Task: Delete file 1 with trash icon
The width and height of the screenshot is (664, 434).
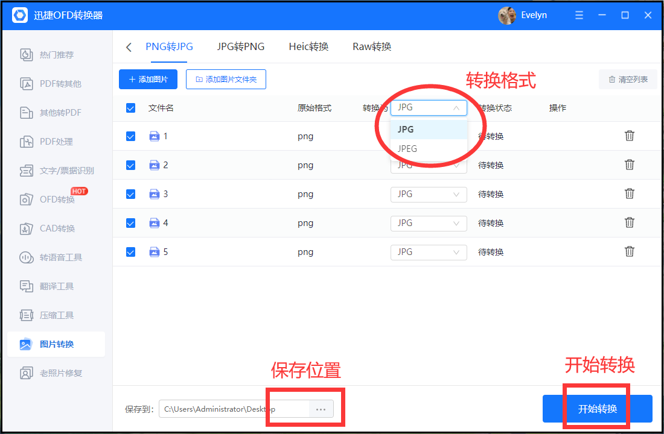Action: tap(630, 136)
